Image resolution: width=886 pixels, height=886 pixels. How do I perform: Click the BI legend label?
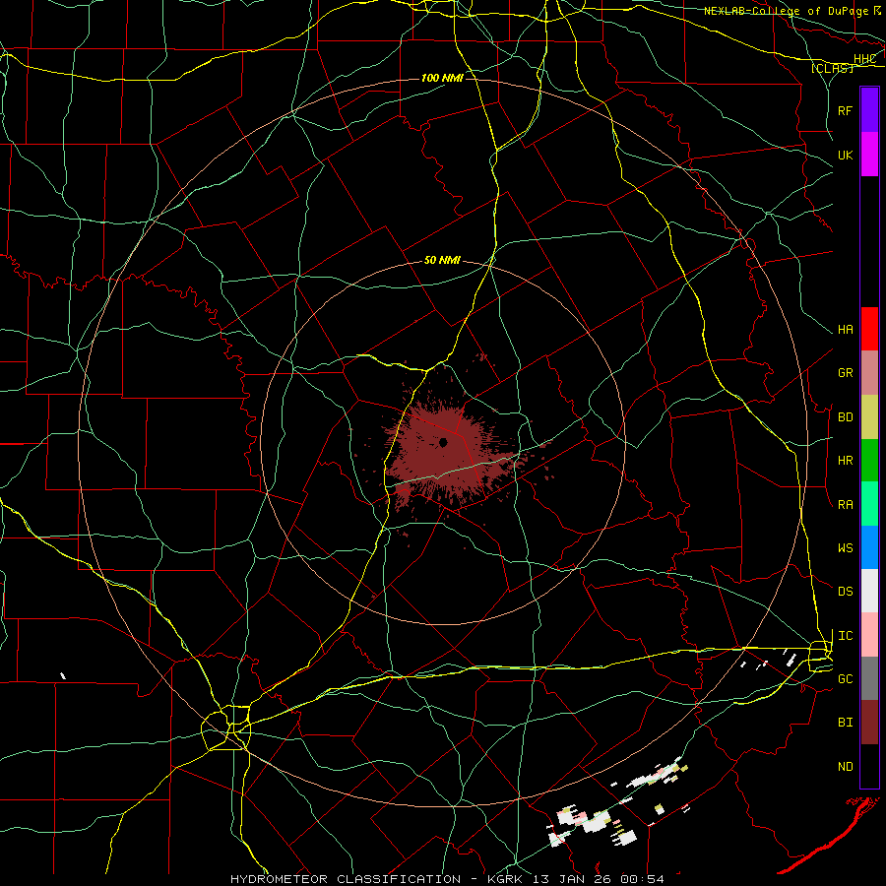845,723
